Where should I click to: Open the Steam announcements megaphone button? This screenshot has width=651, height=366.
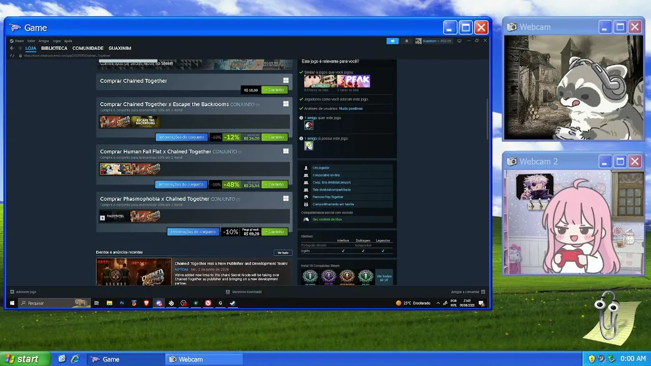(x=392, y=41)
